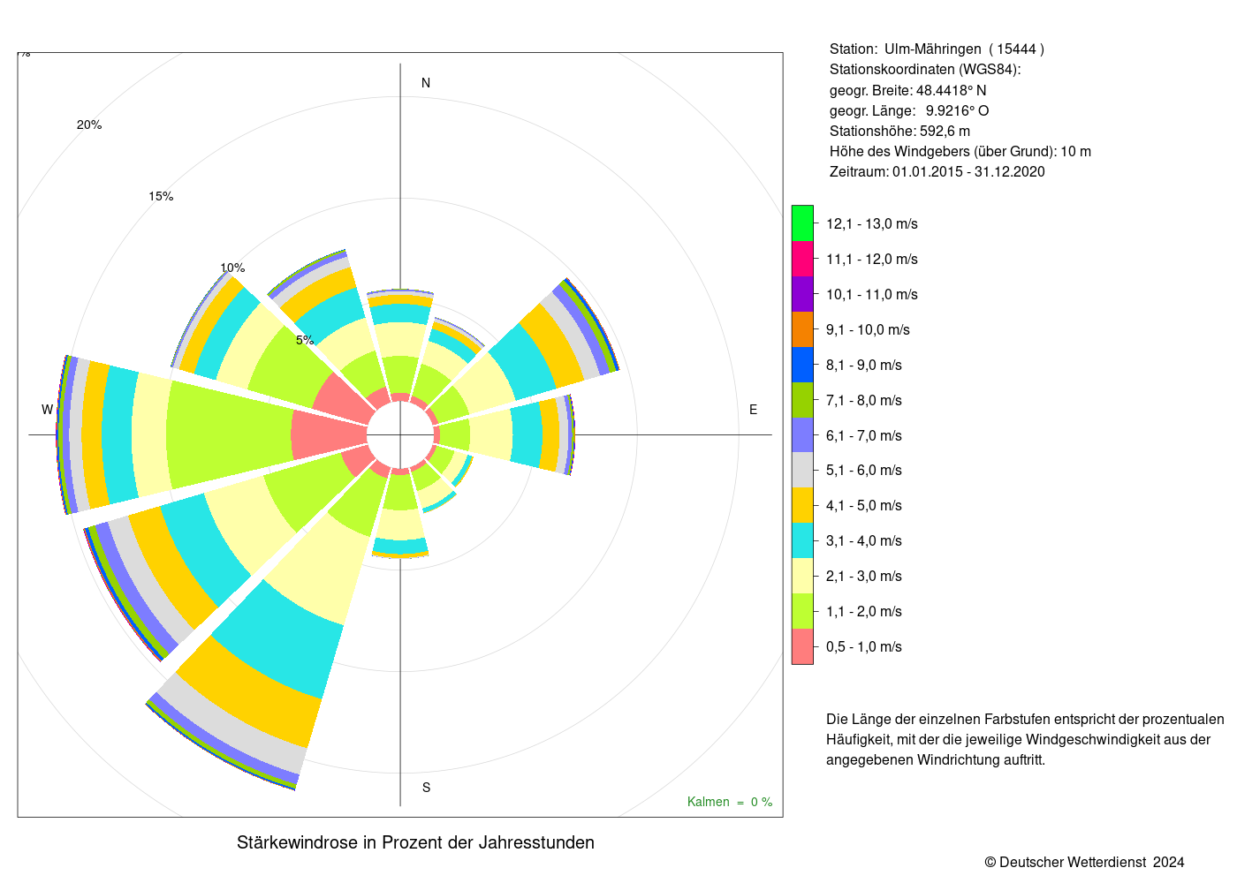This screenshot has width=1237, height=883.
Task: Click the '9,1 - 10,0 m/s' legend label
Action: 868,329
